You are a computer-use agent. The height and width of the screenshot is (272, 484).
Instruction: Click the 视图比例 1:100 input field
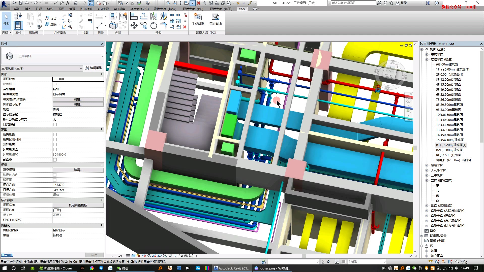(78, 79)
